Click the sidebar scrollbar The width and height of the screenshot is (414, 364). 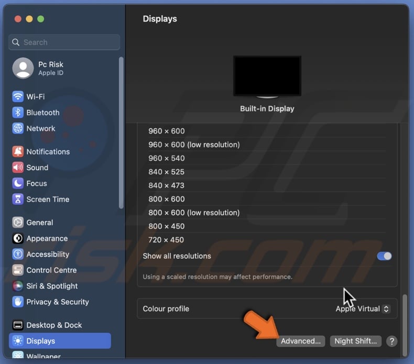click(121, 133)
